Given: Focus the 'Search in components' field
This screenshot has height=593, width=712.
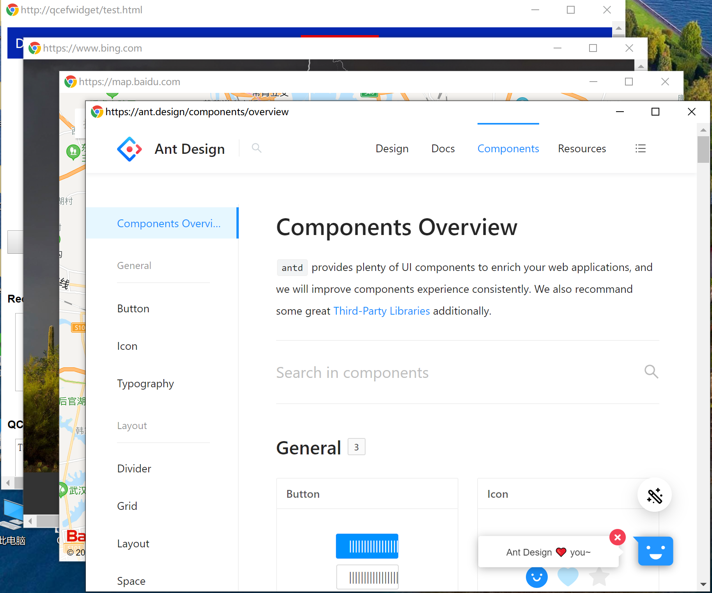Looking at the screenshot, I should [x=456, y=372].
